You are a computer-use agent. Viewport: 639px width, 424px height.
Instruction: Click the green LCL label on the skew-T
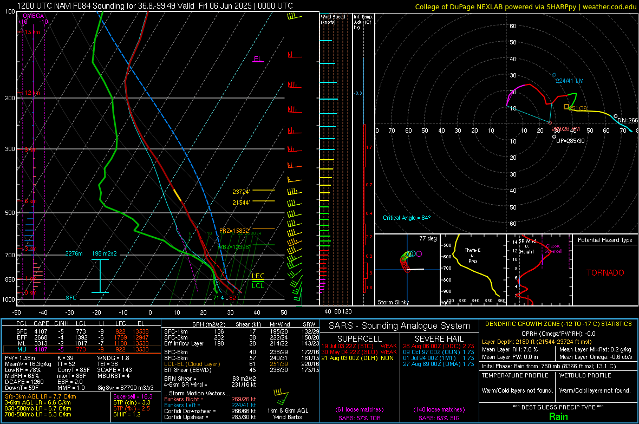click(258, 285)
